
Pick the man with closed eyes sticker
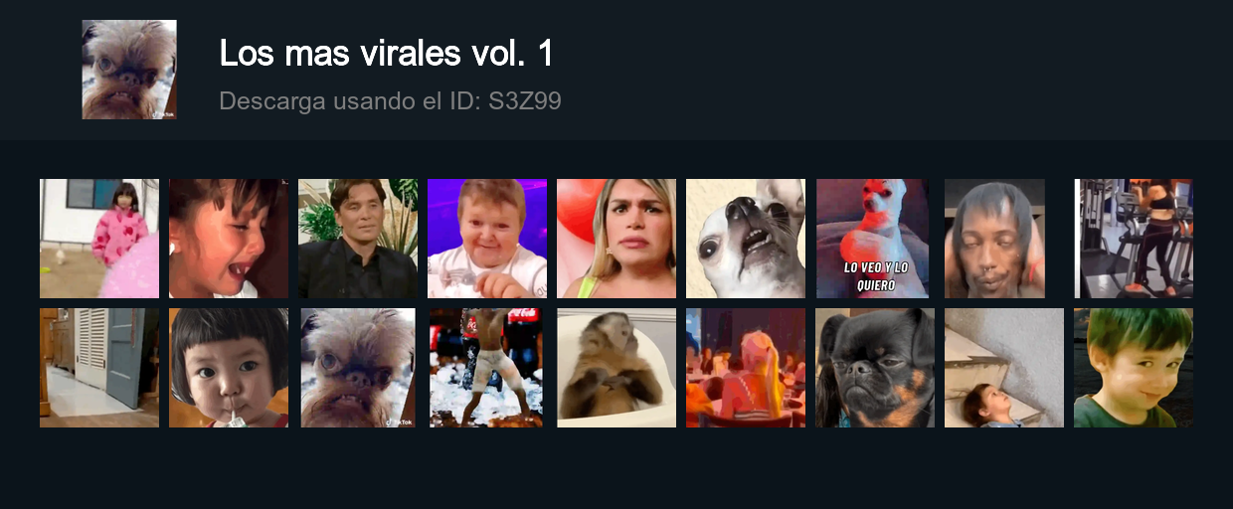pos(994,239)
